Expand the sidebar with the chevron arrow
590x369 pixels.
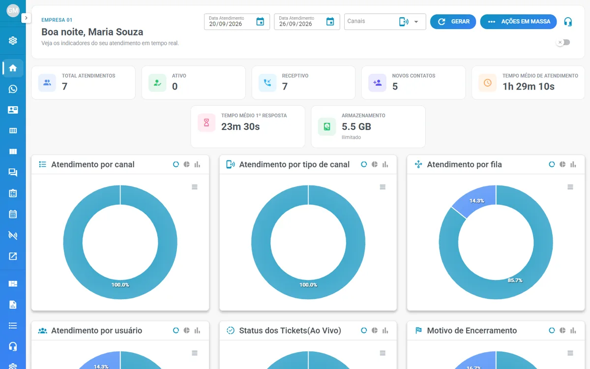(26, 18)
